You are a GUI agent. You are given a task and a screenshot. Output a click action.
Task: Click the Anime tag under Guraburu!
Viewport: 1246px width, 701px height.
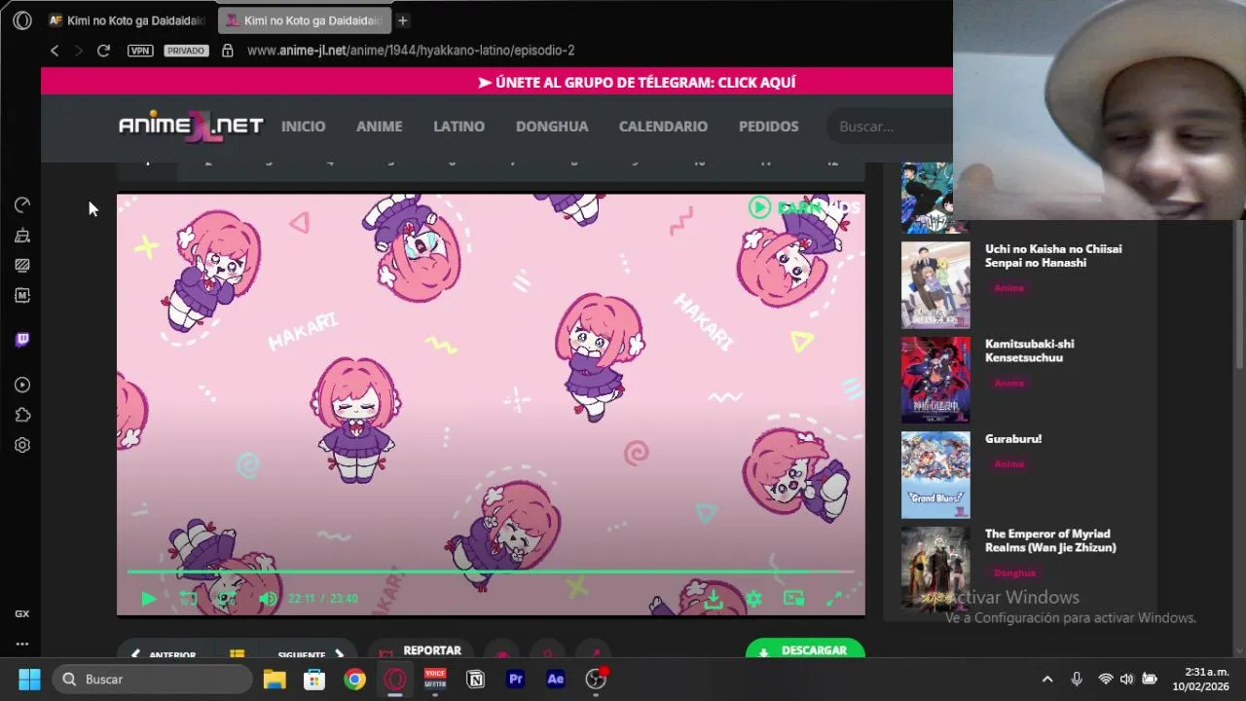coord(1009,463)
